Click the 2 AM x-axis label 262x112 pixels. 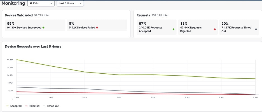click(x=17, y=97)
